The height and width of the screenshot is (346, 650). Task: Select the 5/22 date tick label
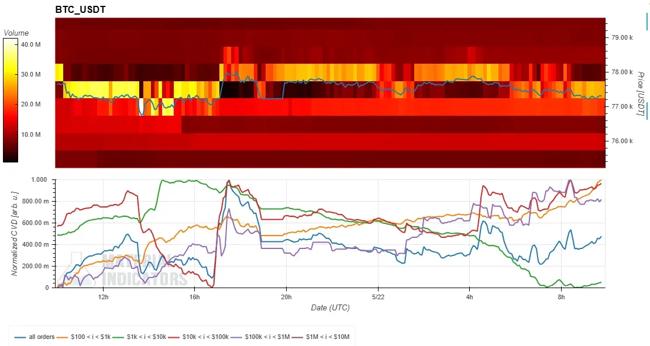pos(378,297)
